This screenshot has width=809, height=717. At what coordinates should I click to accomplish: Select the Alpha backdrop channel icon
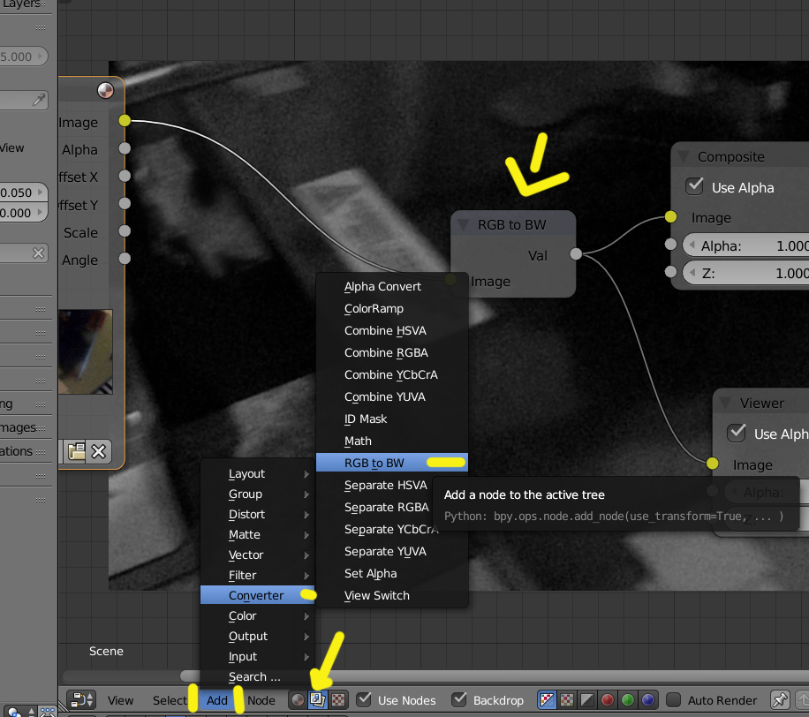pyautogui.click(x=586, y=700)
